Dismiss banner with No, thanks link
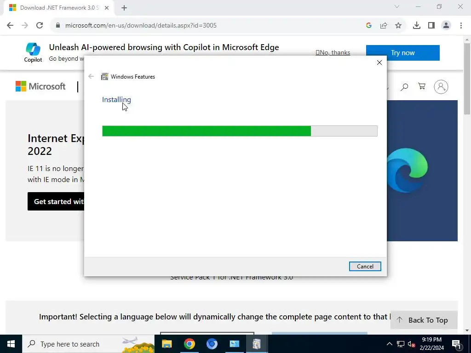 (333, 52)
